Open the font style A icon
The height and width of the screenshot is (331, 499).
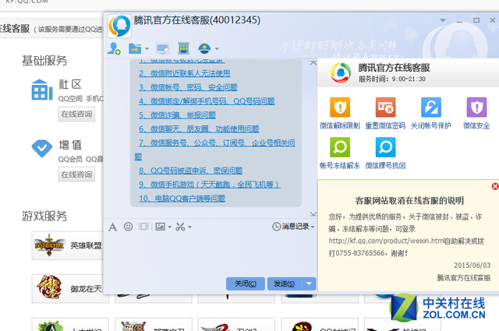(x=112, y=227)
